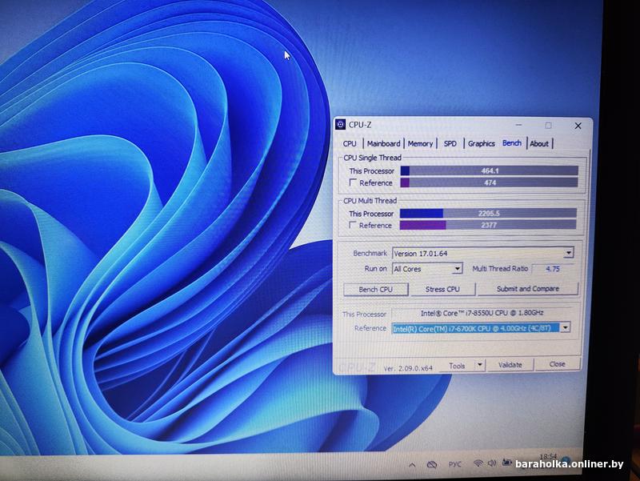The height and width of the screenshot is (481, 640).
Task: Switch the РУС keyboard language indicator
Action: pyautogui.click(x=454, y=464)
